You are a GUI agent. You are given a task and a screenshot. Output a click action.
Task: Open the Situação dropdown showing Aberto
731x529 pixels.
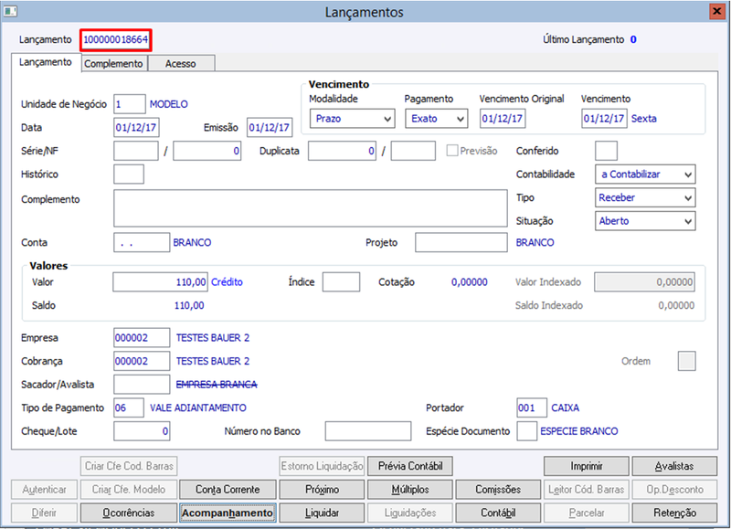pyautogui.click(x=645, y=221)
